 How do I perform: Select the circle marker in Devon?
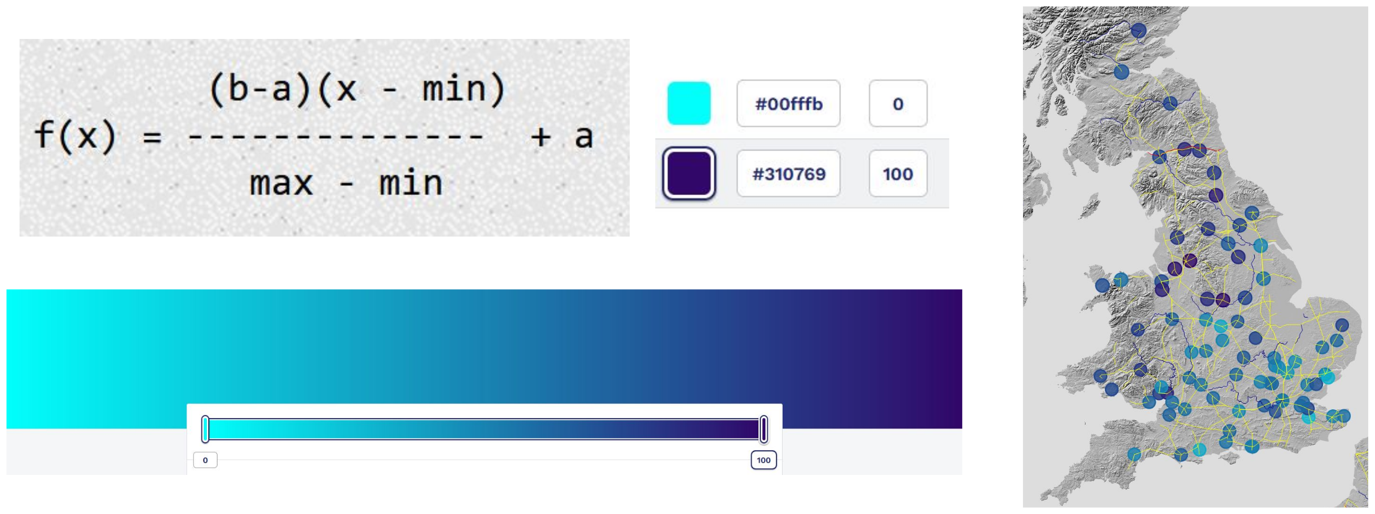point(1135,455)
